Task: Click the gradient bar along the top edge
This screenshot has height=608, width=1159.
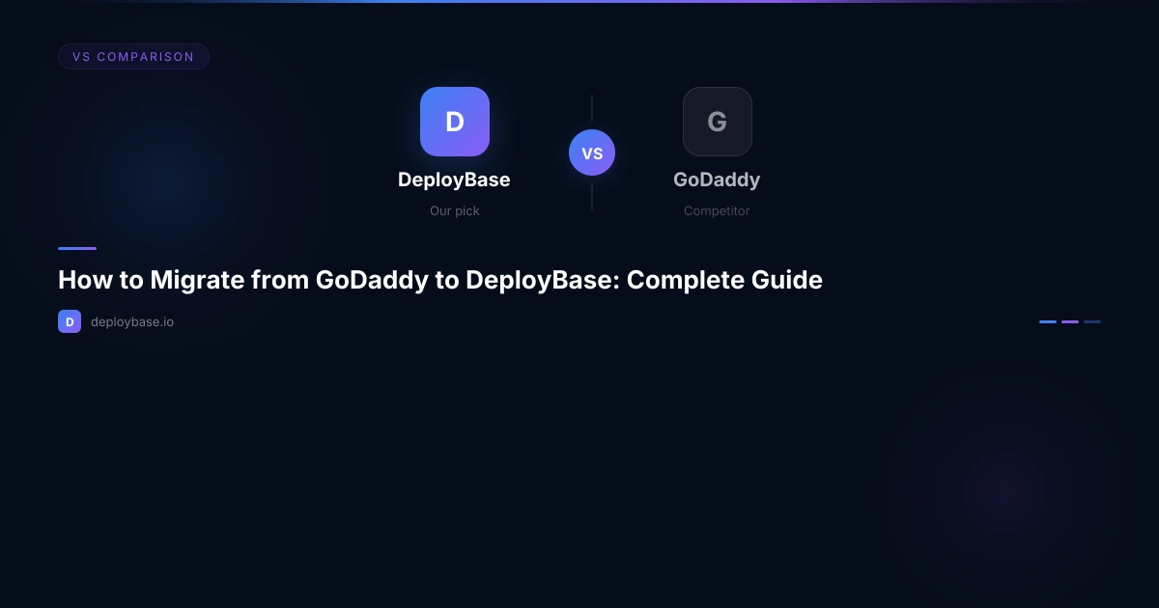Action: [579, 2]
